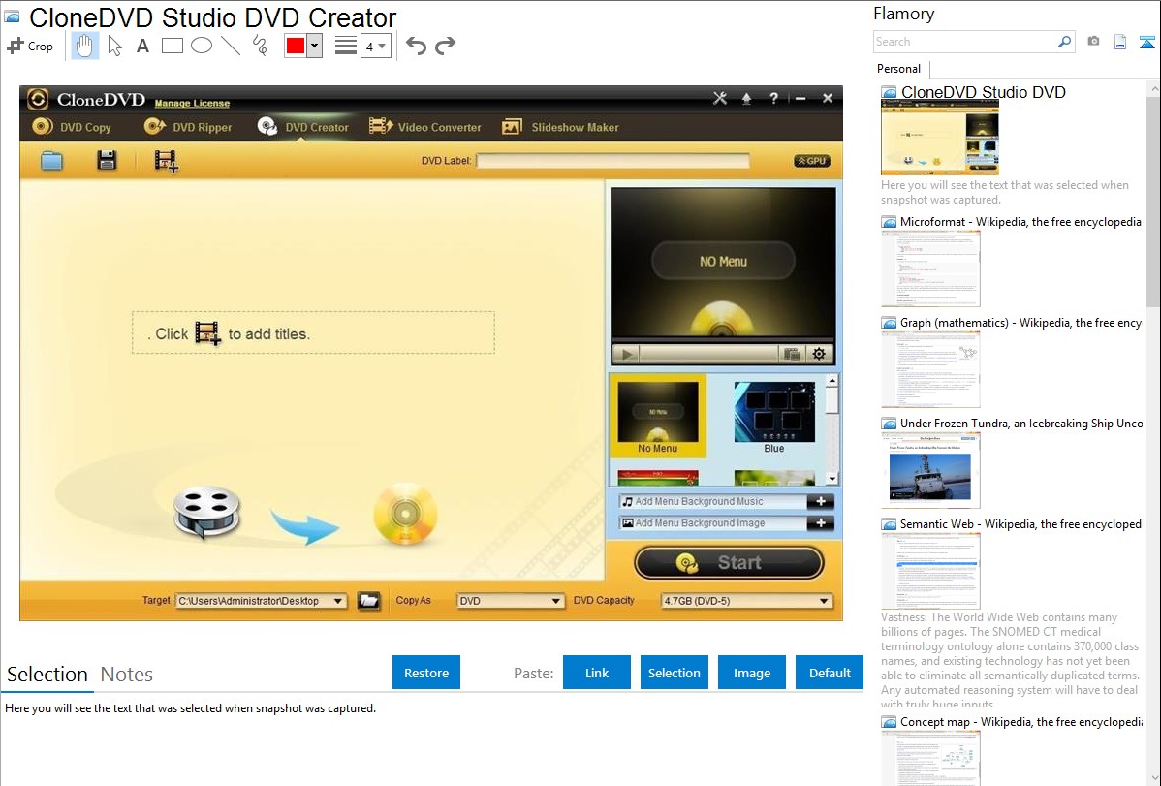Screen dimensions: 1161x786
Task: Click the Restore button
Action: (x=426, y=673)
